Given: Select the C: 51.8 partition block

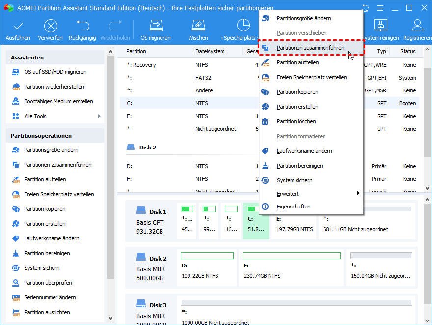Looking at the screenshot, I should click(256, 221).
